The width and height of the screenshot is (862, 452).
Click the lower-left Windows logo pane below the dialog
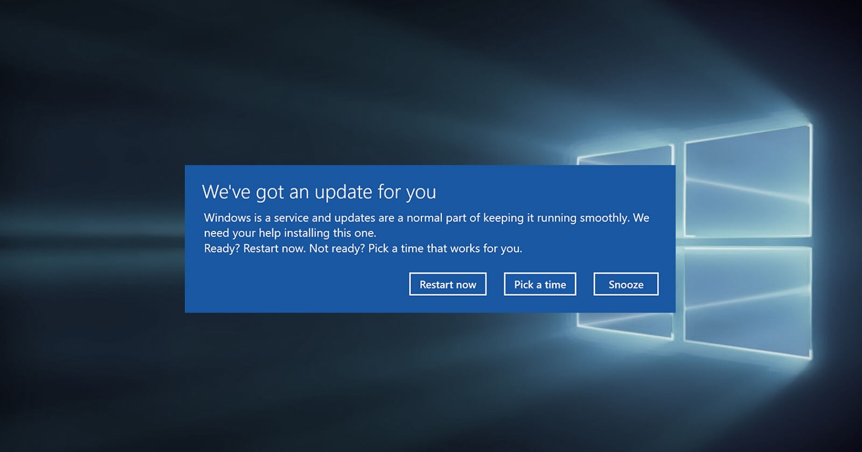click(x=625, y=324)
